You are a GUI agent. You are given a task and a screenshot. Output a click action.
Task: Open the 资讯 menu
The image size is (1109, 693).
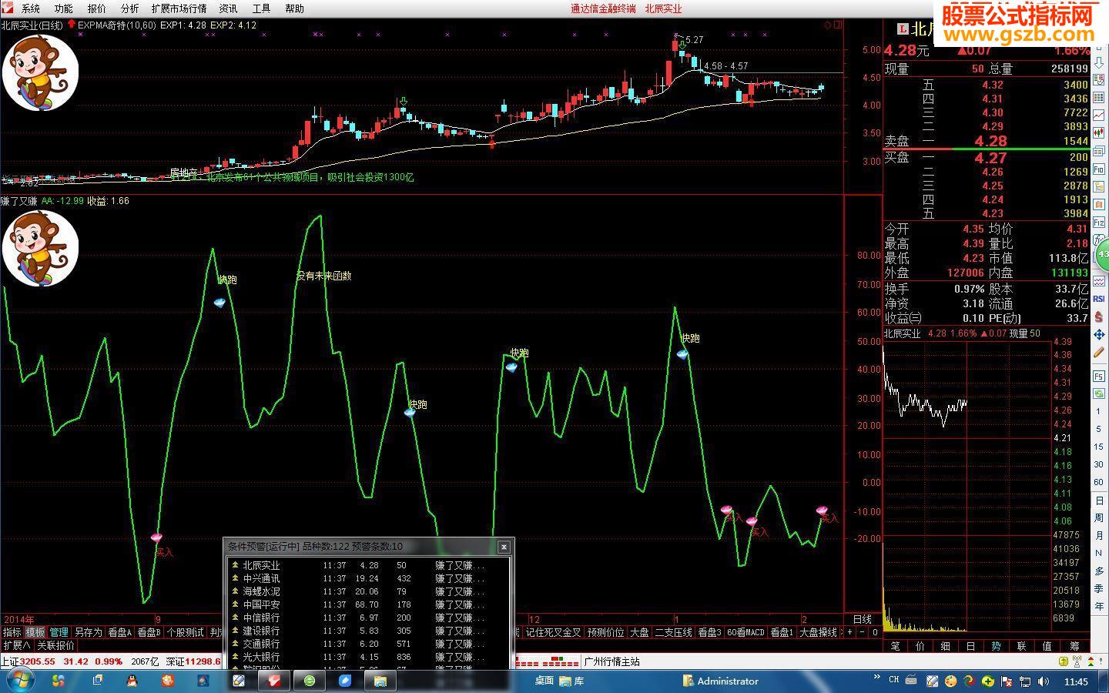(x=228, y=8)
